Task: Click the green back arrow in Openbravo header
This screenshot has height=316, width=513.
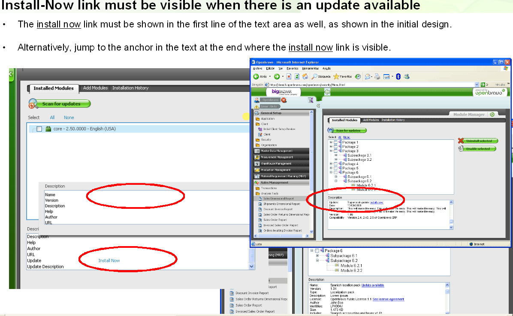Action: pos(327,92)
